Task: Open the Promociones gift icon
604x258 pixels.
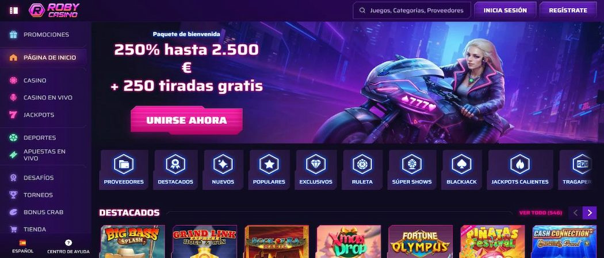Action: [x=13, y=34]
